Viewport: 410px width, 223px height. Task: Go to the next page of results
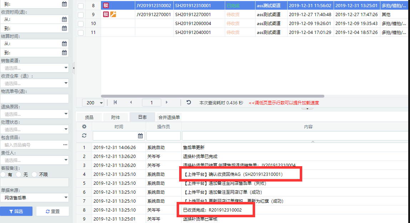pyautogui.click(x=167, y=103)
